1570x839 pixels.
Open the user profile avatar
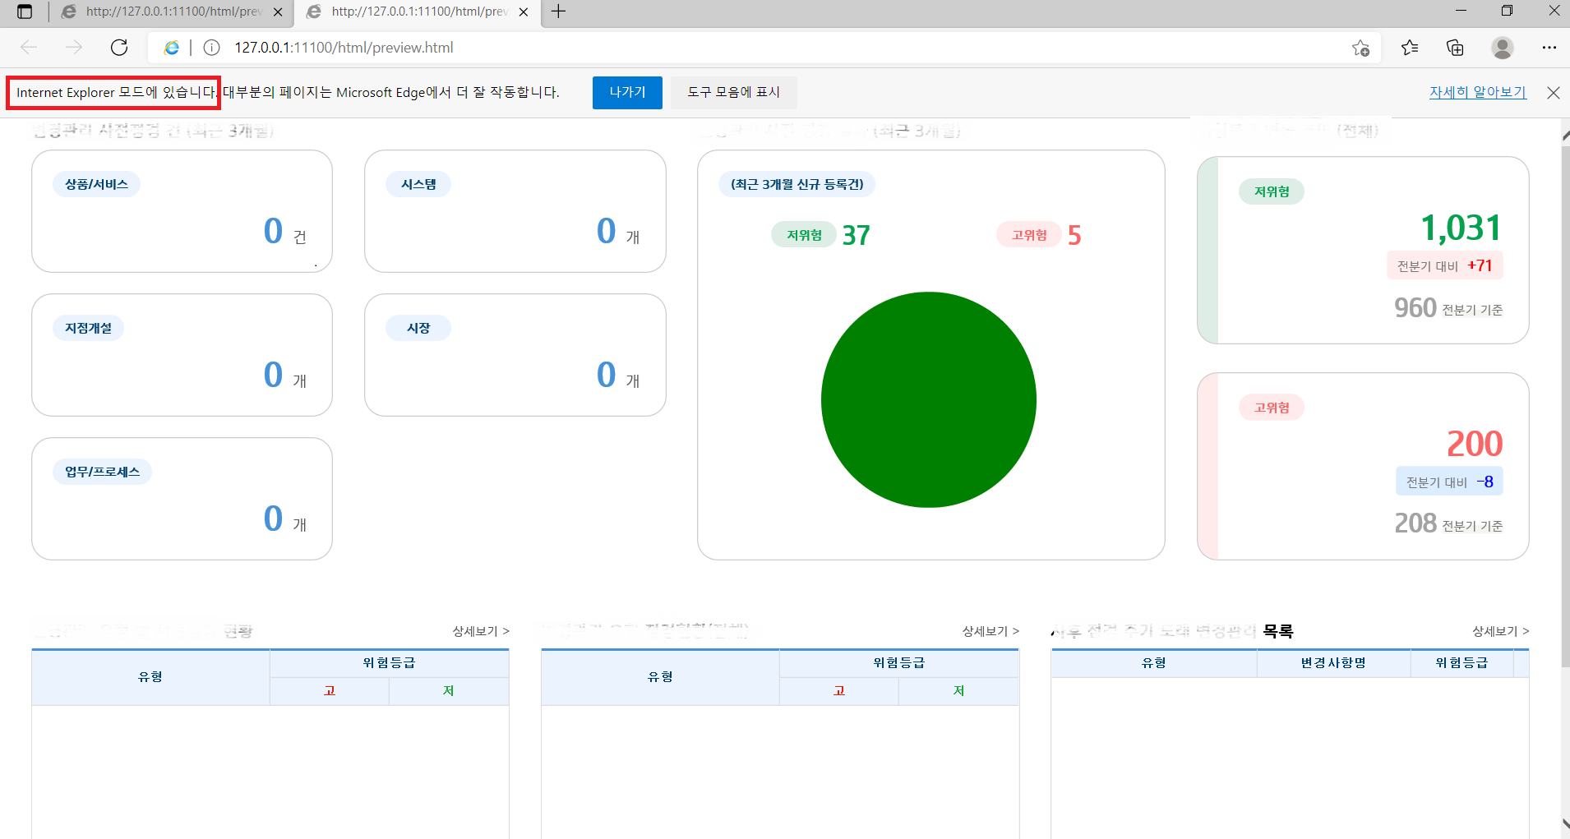(1503, 48)
